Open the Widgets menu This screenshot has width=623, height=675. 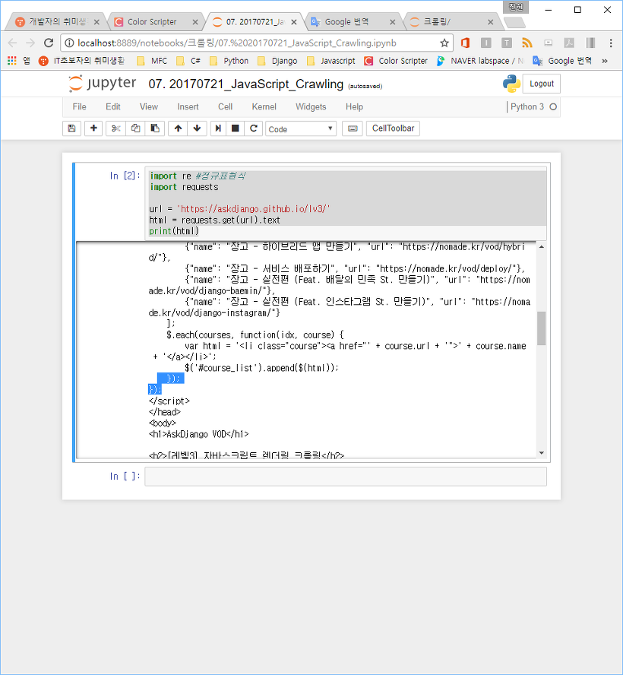click(311, 106)
